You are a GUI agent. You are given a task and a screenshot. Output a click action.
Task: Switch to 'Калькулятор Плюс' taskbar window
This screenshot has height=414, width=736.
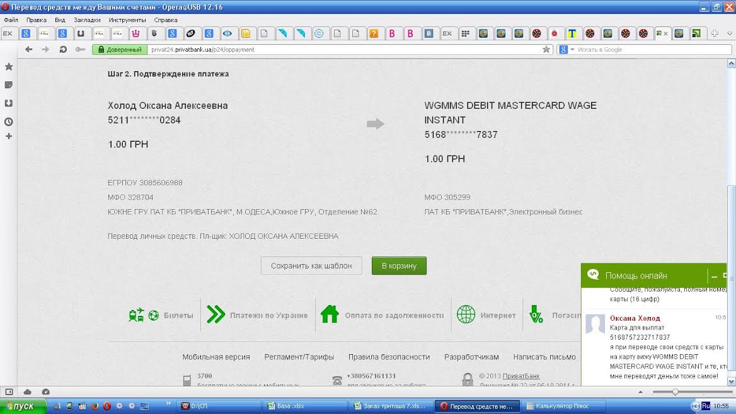click(x=564, y=406)
